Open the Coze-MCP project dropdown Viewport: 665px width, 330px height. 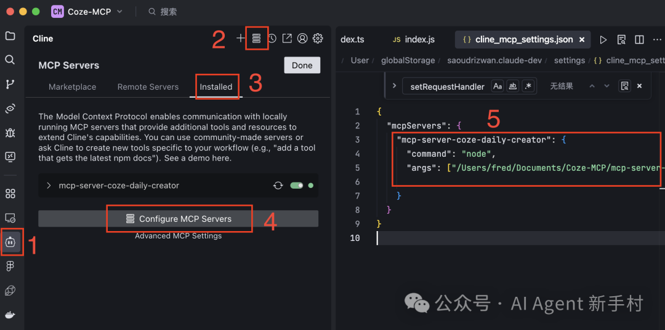point(87,12)
